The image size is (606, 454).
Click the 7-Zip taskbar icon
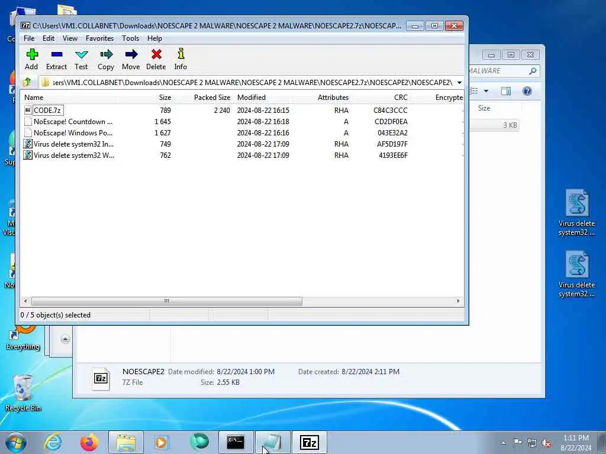(x=309, y=442)
